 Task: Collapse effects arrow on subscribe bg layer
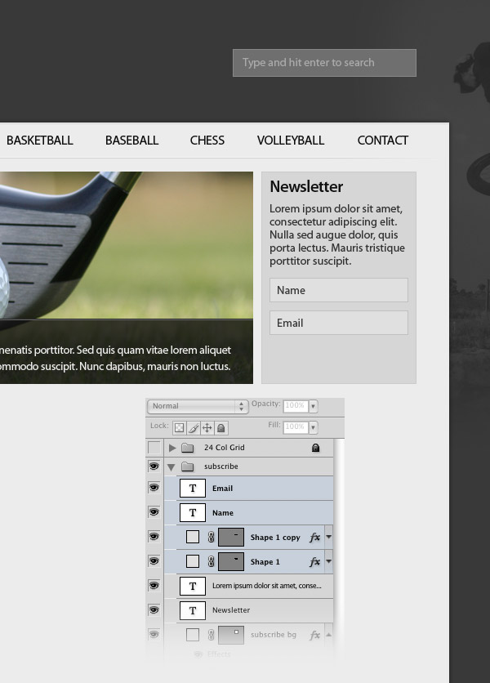pos(329,635)
